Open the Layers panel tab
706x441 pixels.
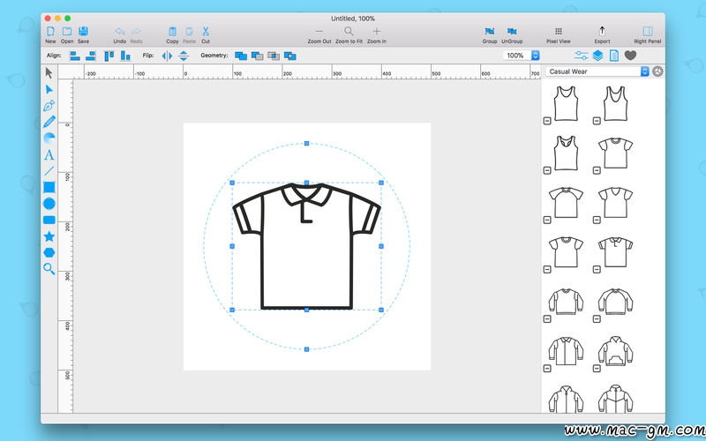pos(597,56)
